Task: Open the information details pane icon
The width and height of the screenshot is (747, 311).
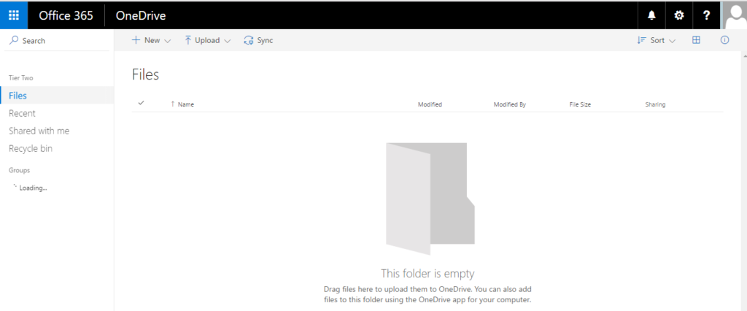Action: (x=724, y=41)
